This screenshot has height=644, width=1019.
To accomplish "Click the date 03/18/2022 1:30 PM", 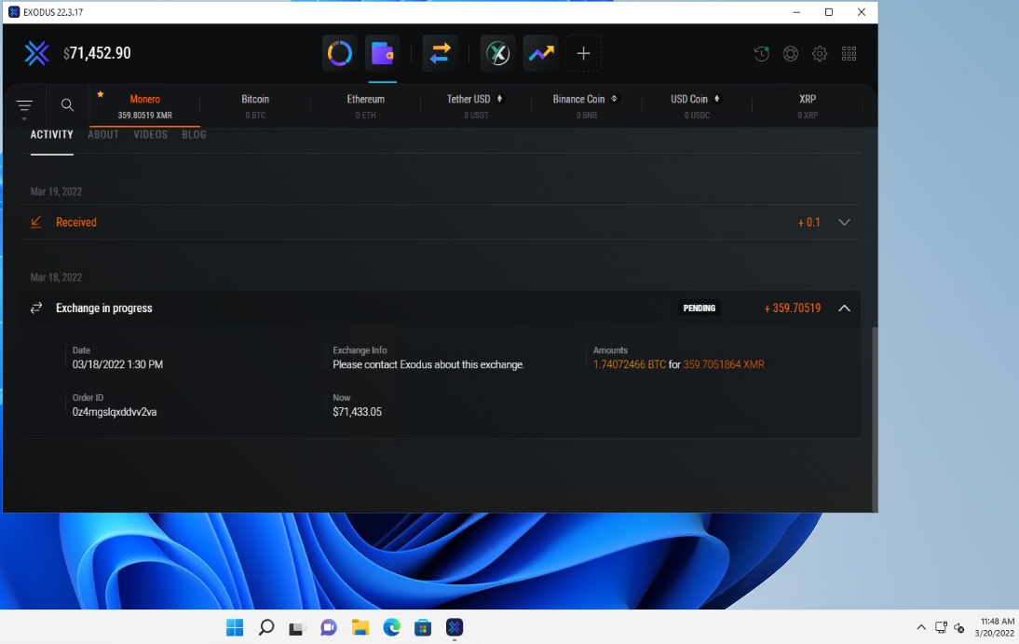I will tap(117, 364).
